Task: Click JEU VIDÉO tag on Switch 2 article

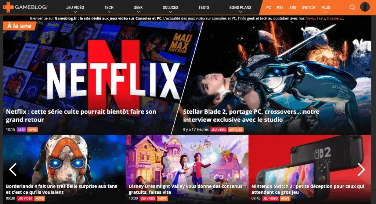Action: coord(270,198)
